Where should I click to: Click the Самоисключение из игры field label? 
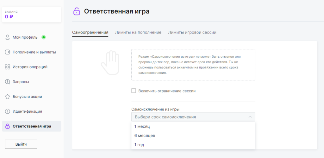click(x=155, y=109)
